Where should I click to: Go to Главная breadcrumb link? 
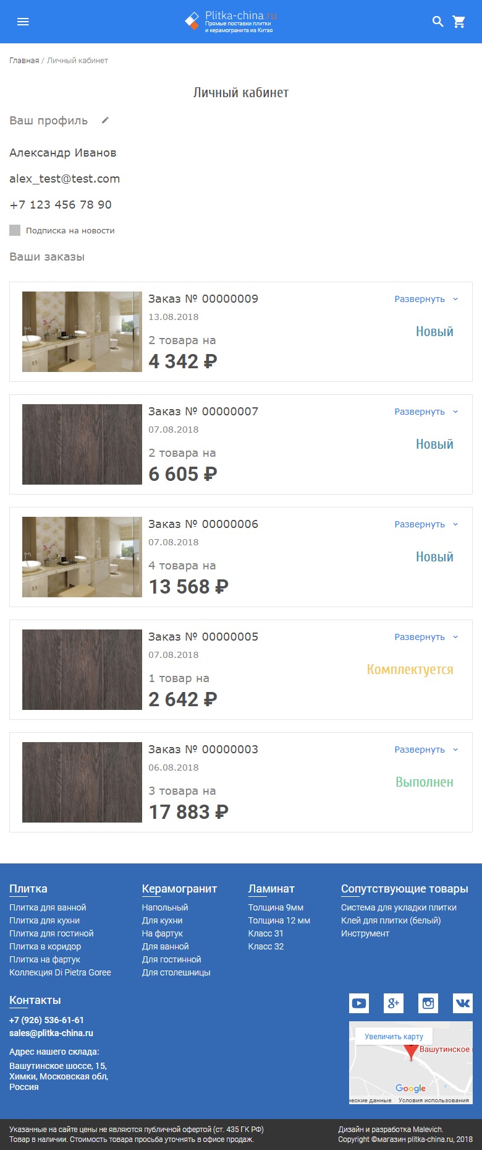pyautogui.click(x=24, y=61)
